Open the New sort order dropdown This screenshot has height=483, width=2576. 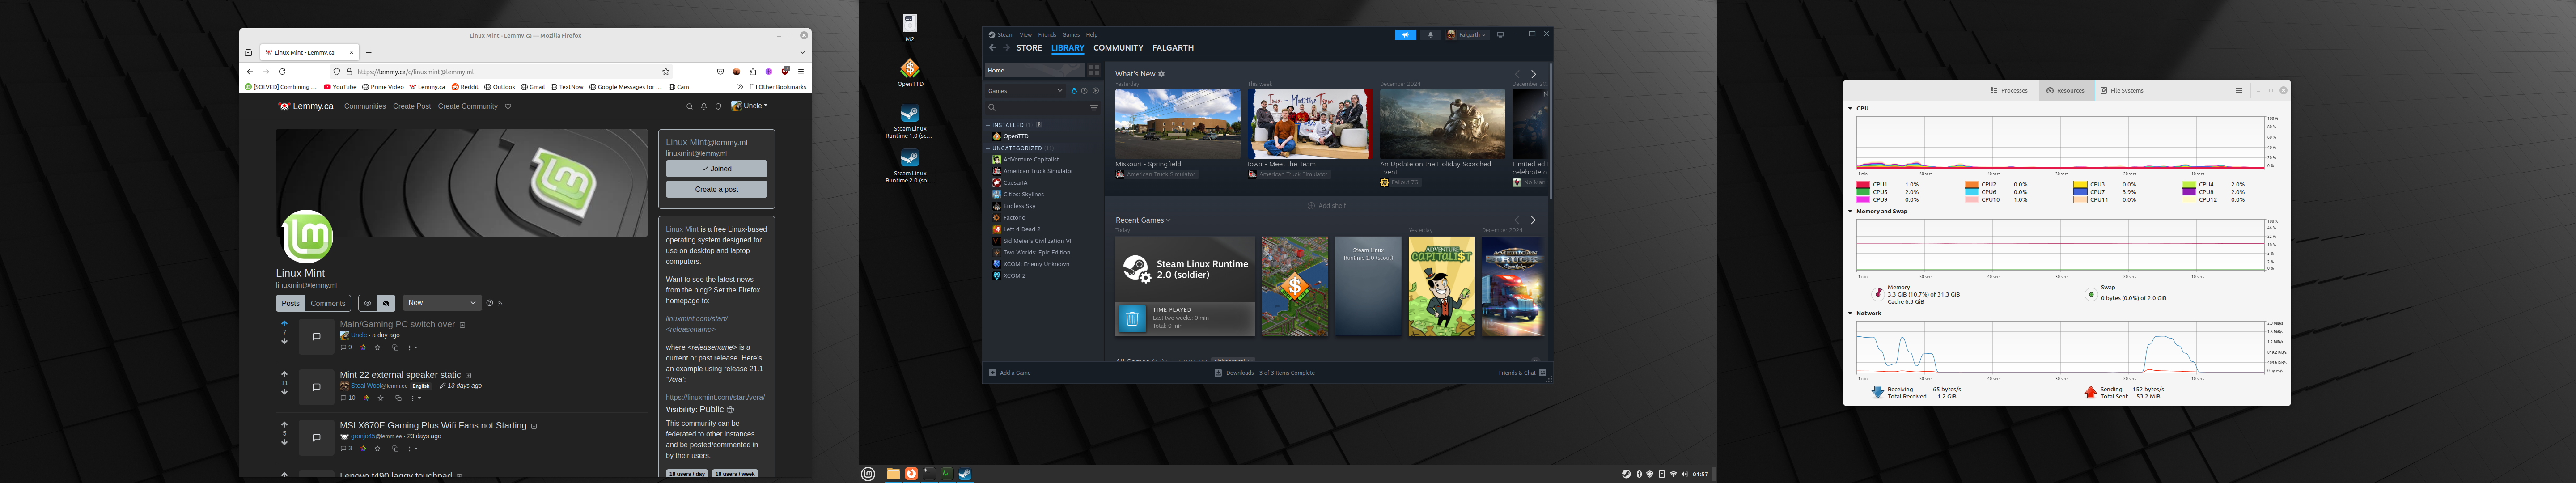click(442, 303)
